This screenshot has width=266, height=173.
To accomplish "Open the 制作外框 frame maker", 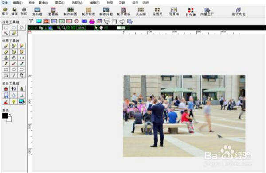I will [x=106, y=12].
